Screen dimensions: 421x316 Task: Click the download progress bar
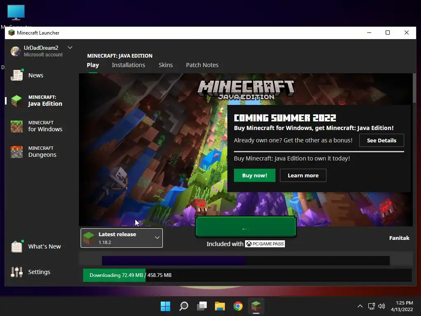pos(247,275)
